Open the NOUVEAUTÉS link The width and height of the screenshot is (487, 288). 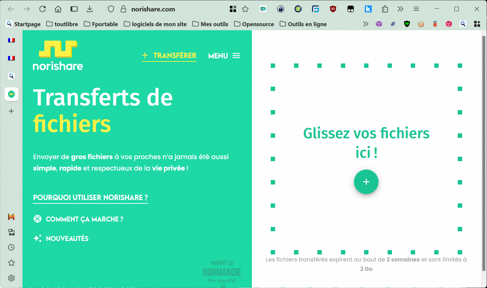(x=61, y=239)
